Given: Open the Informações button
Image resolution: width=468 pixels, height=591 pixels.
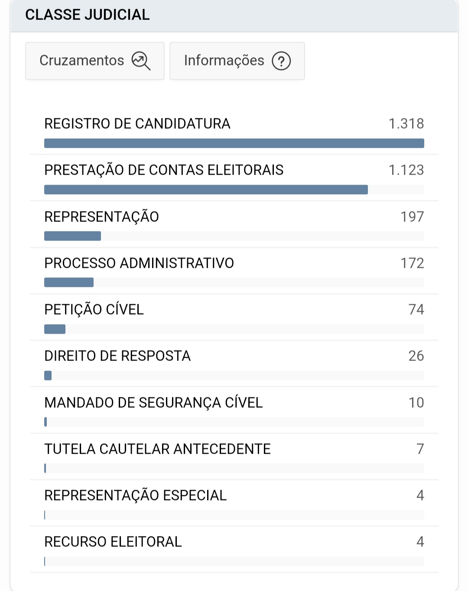Looking at the screenshot, I should pyautogui.click(x=237, y=61).
